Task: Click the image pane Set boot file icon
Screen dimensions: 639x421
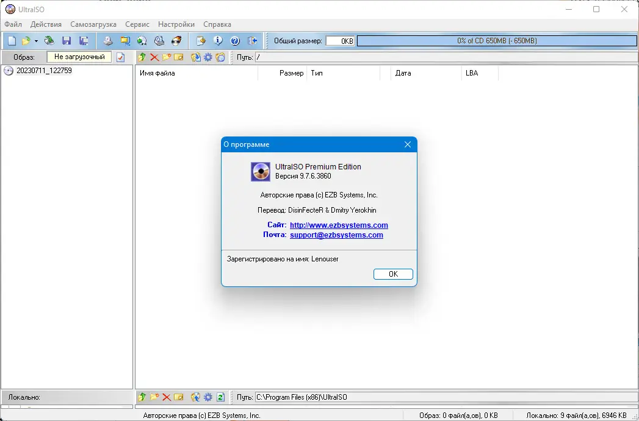Action: point(220,57)
